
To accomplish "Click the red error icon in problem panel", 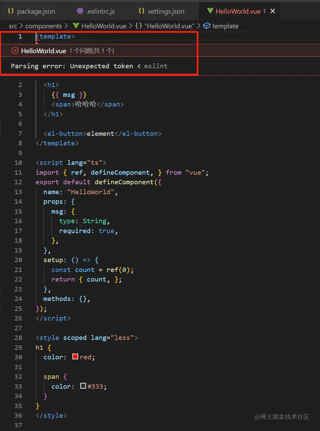I will (x=15, y=51).
